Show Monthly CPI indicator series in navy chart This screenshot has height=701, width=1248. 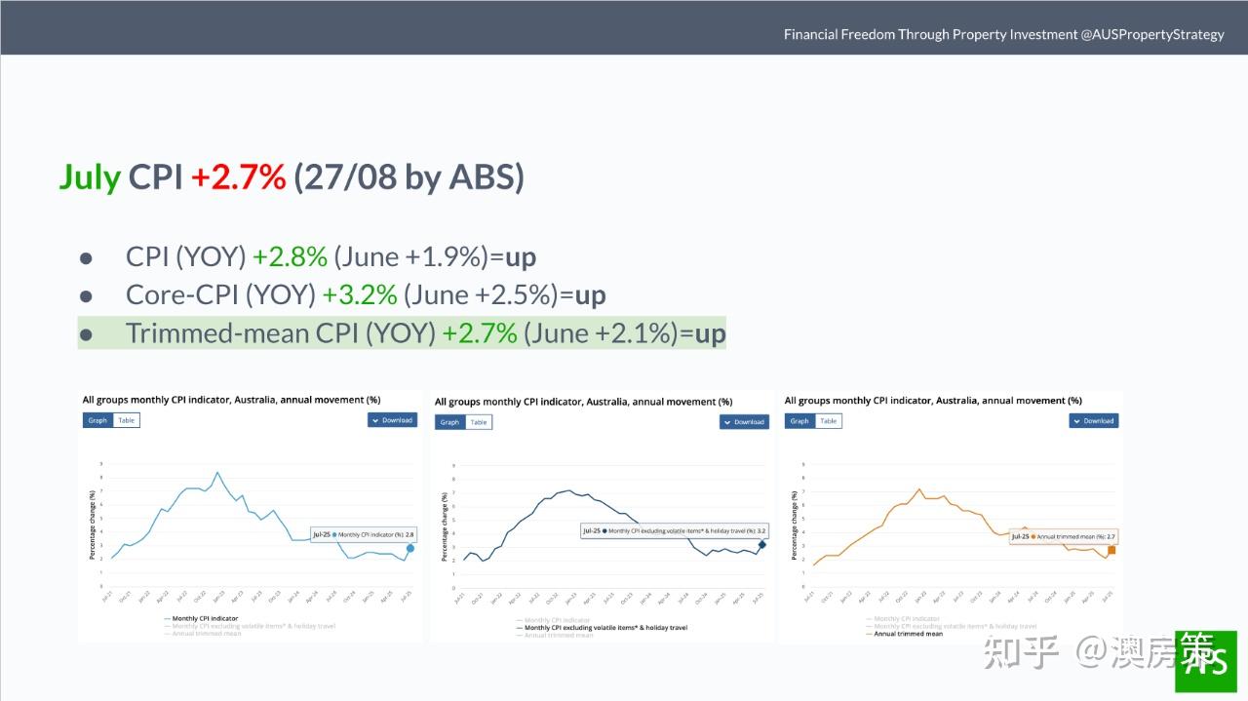tap(556, 620)
